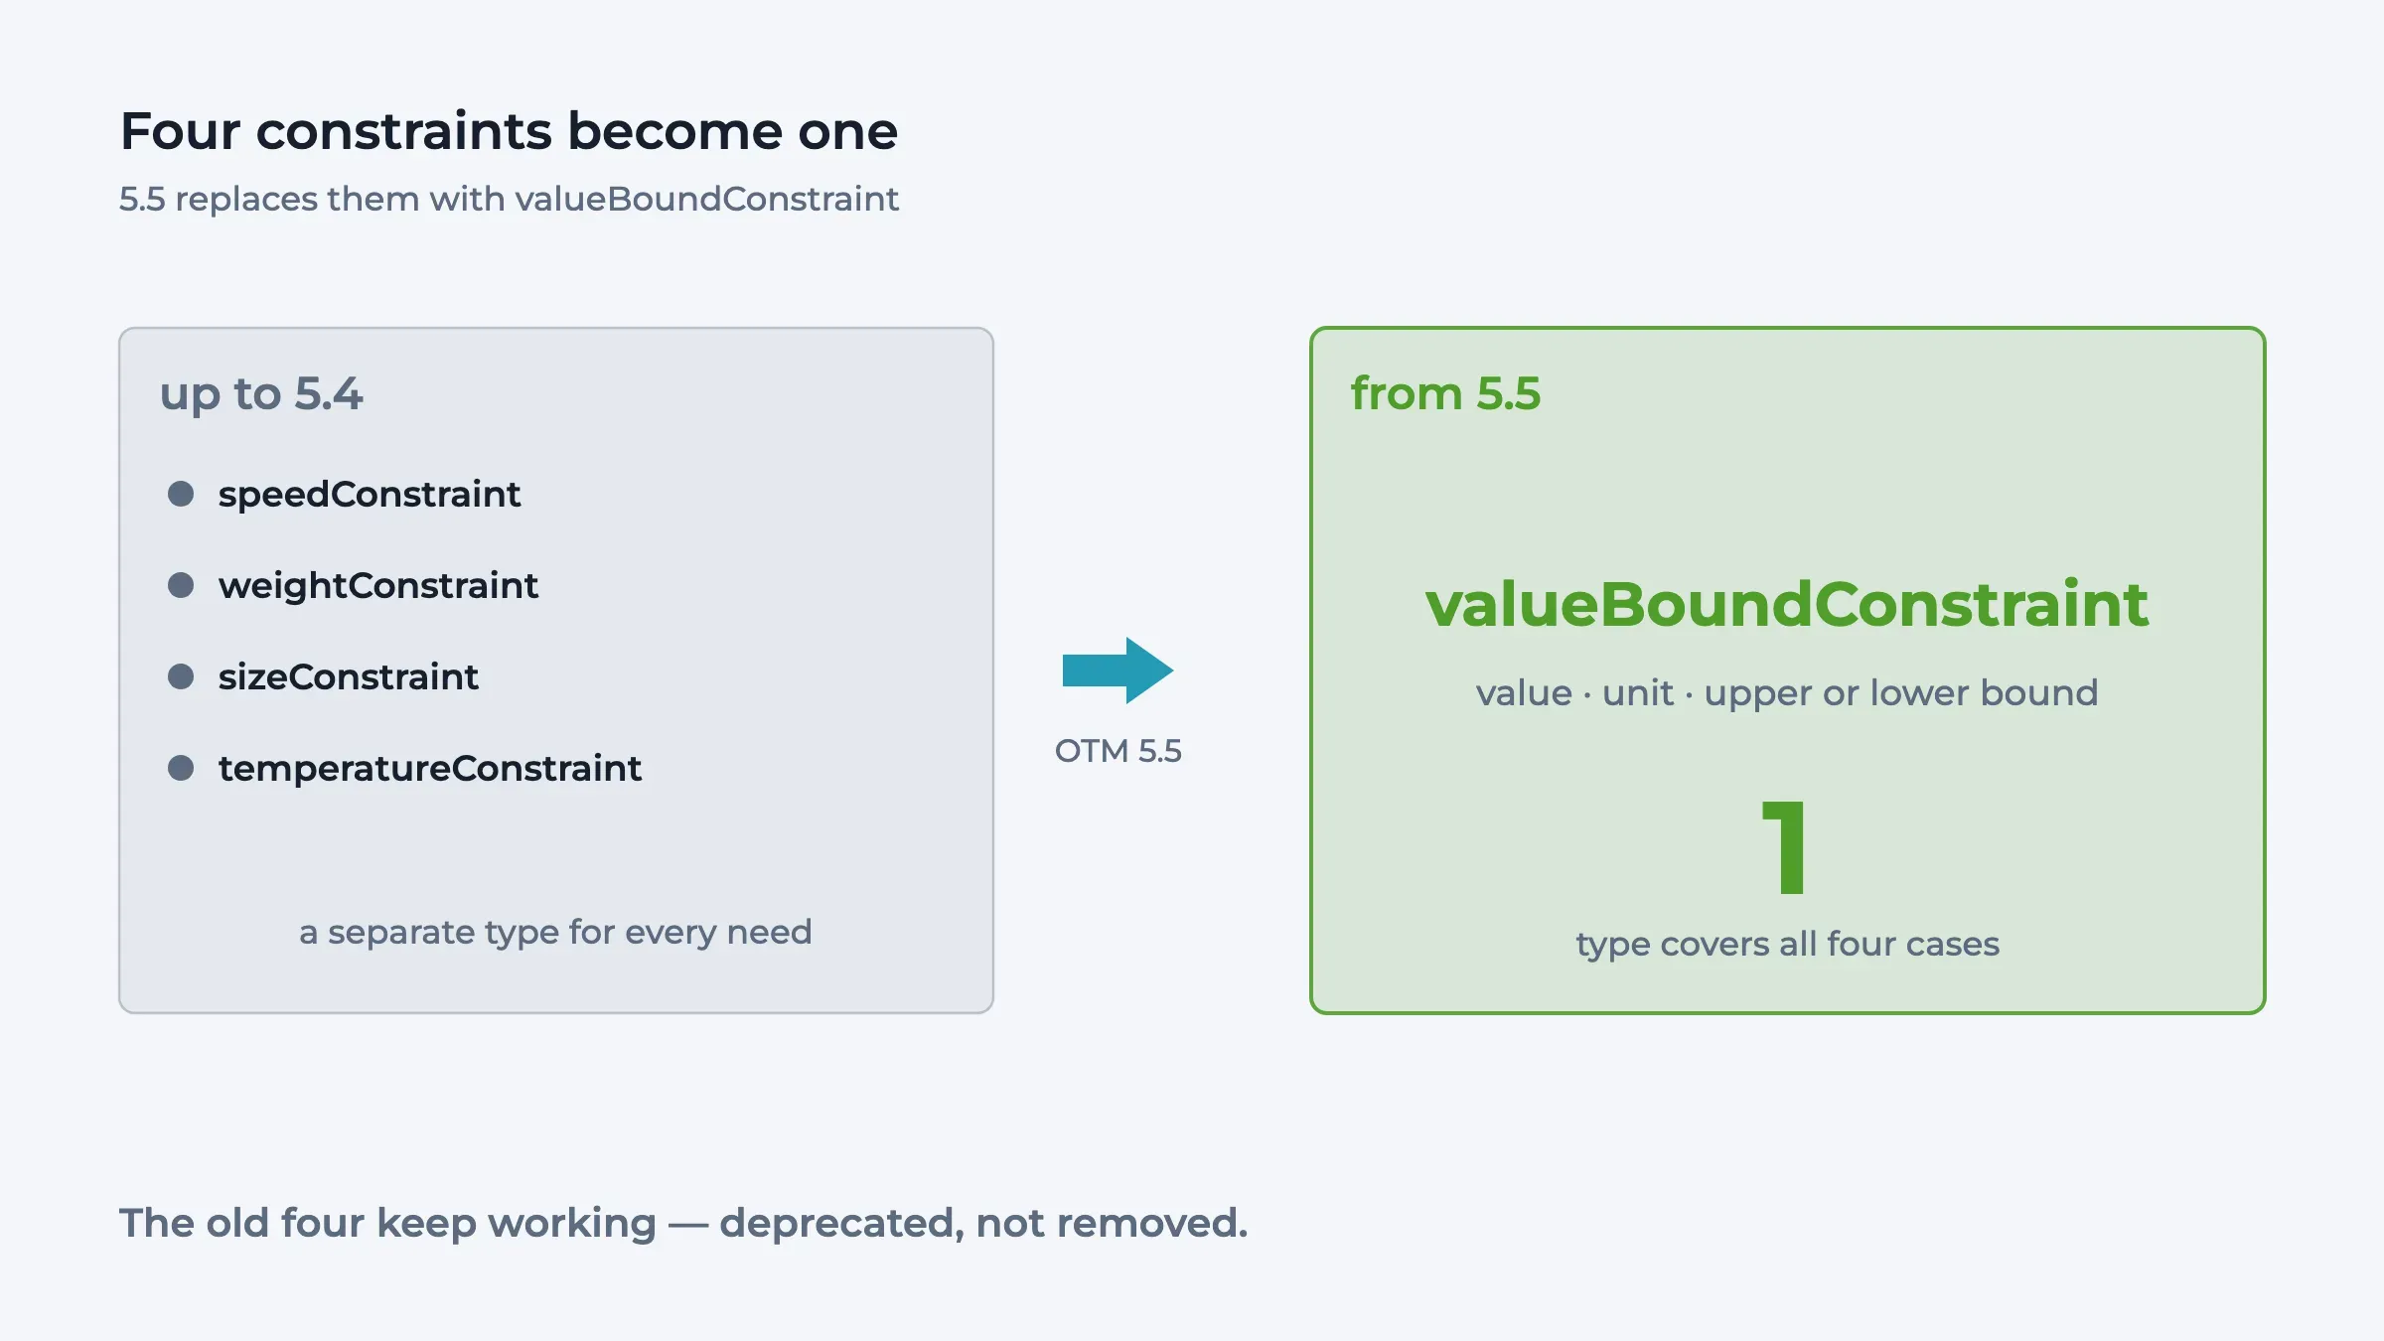Click the speedConstraint list item text
This screenshot has width=2384, height=1341.
[x=370, y=494]
